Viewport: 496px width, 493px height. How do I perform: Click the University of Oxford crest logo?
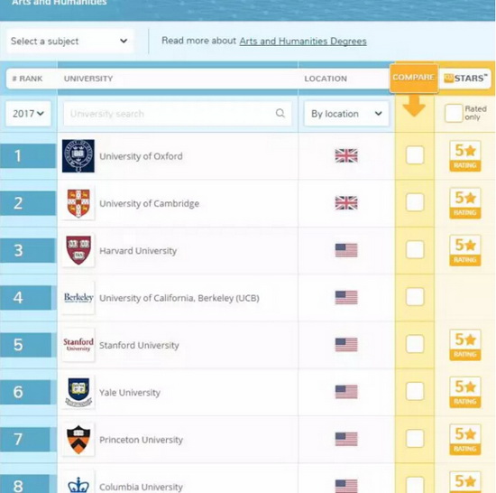point(78,156)
